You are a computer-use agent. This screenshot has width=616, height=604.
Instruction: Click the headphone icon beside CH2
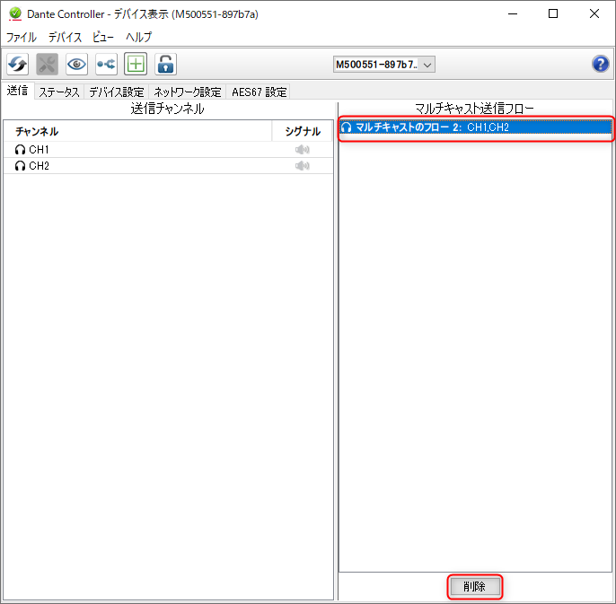click(20, 166)
